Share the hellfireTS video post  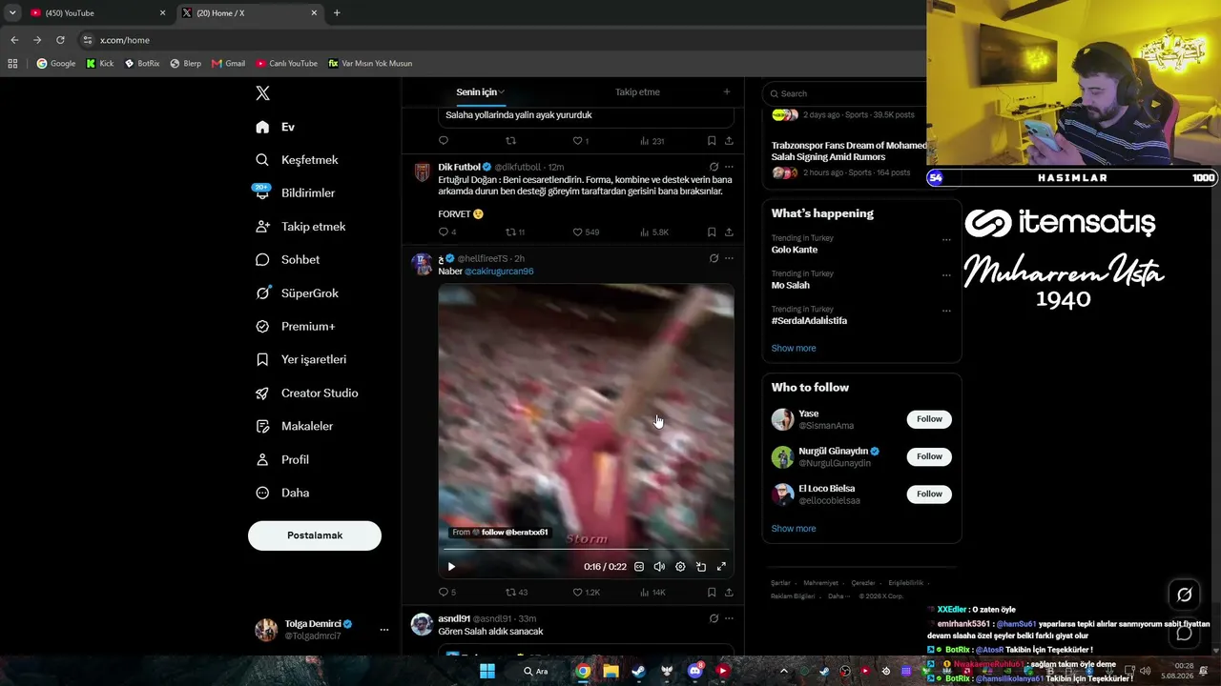click(x=729, y=593)
